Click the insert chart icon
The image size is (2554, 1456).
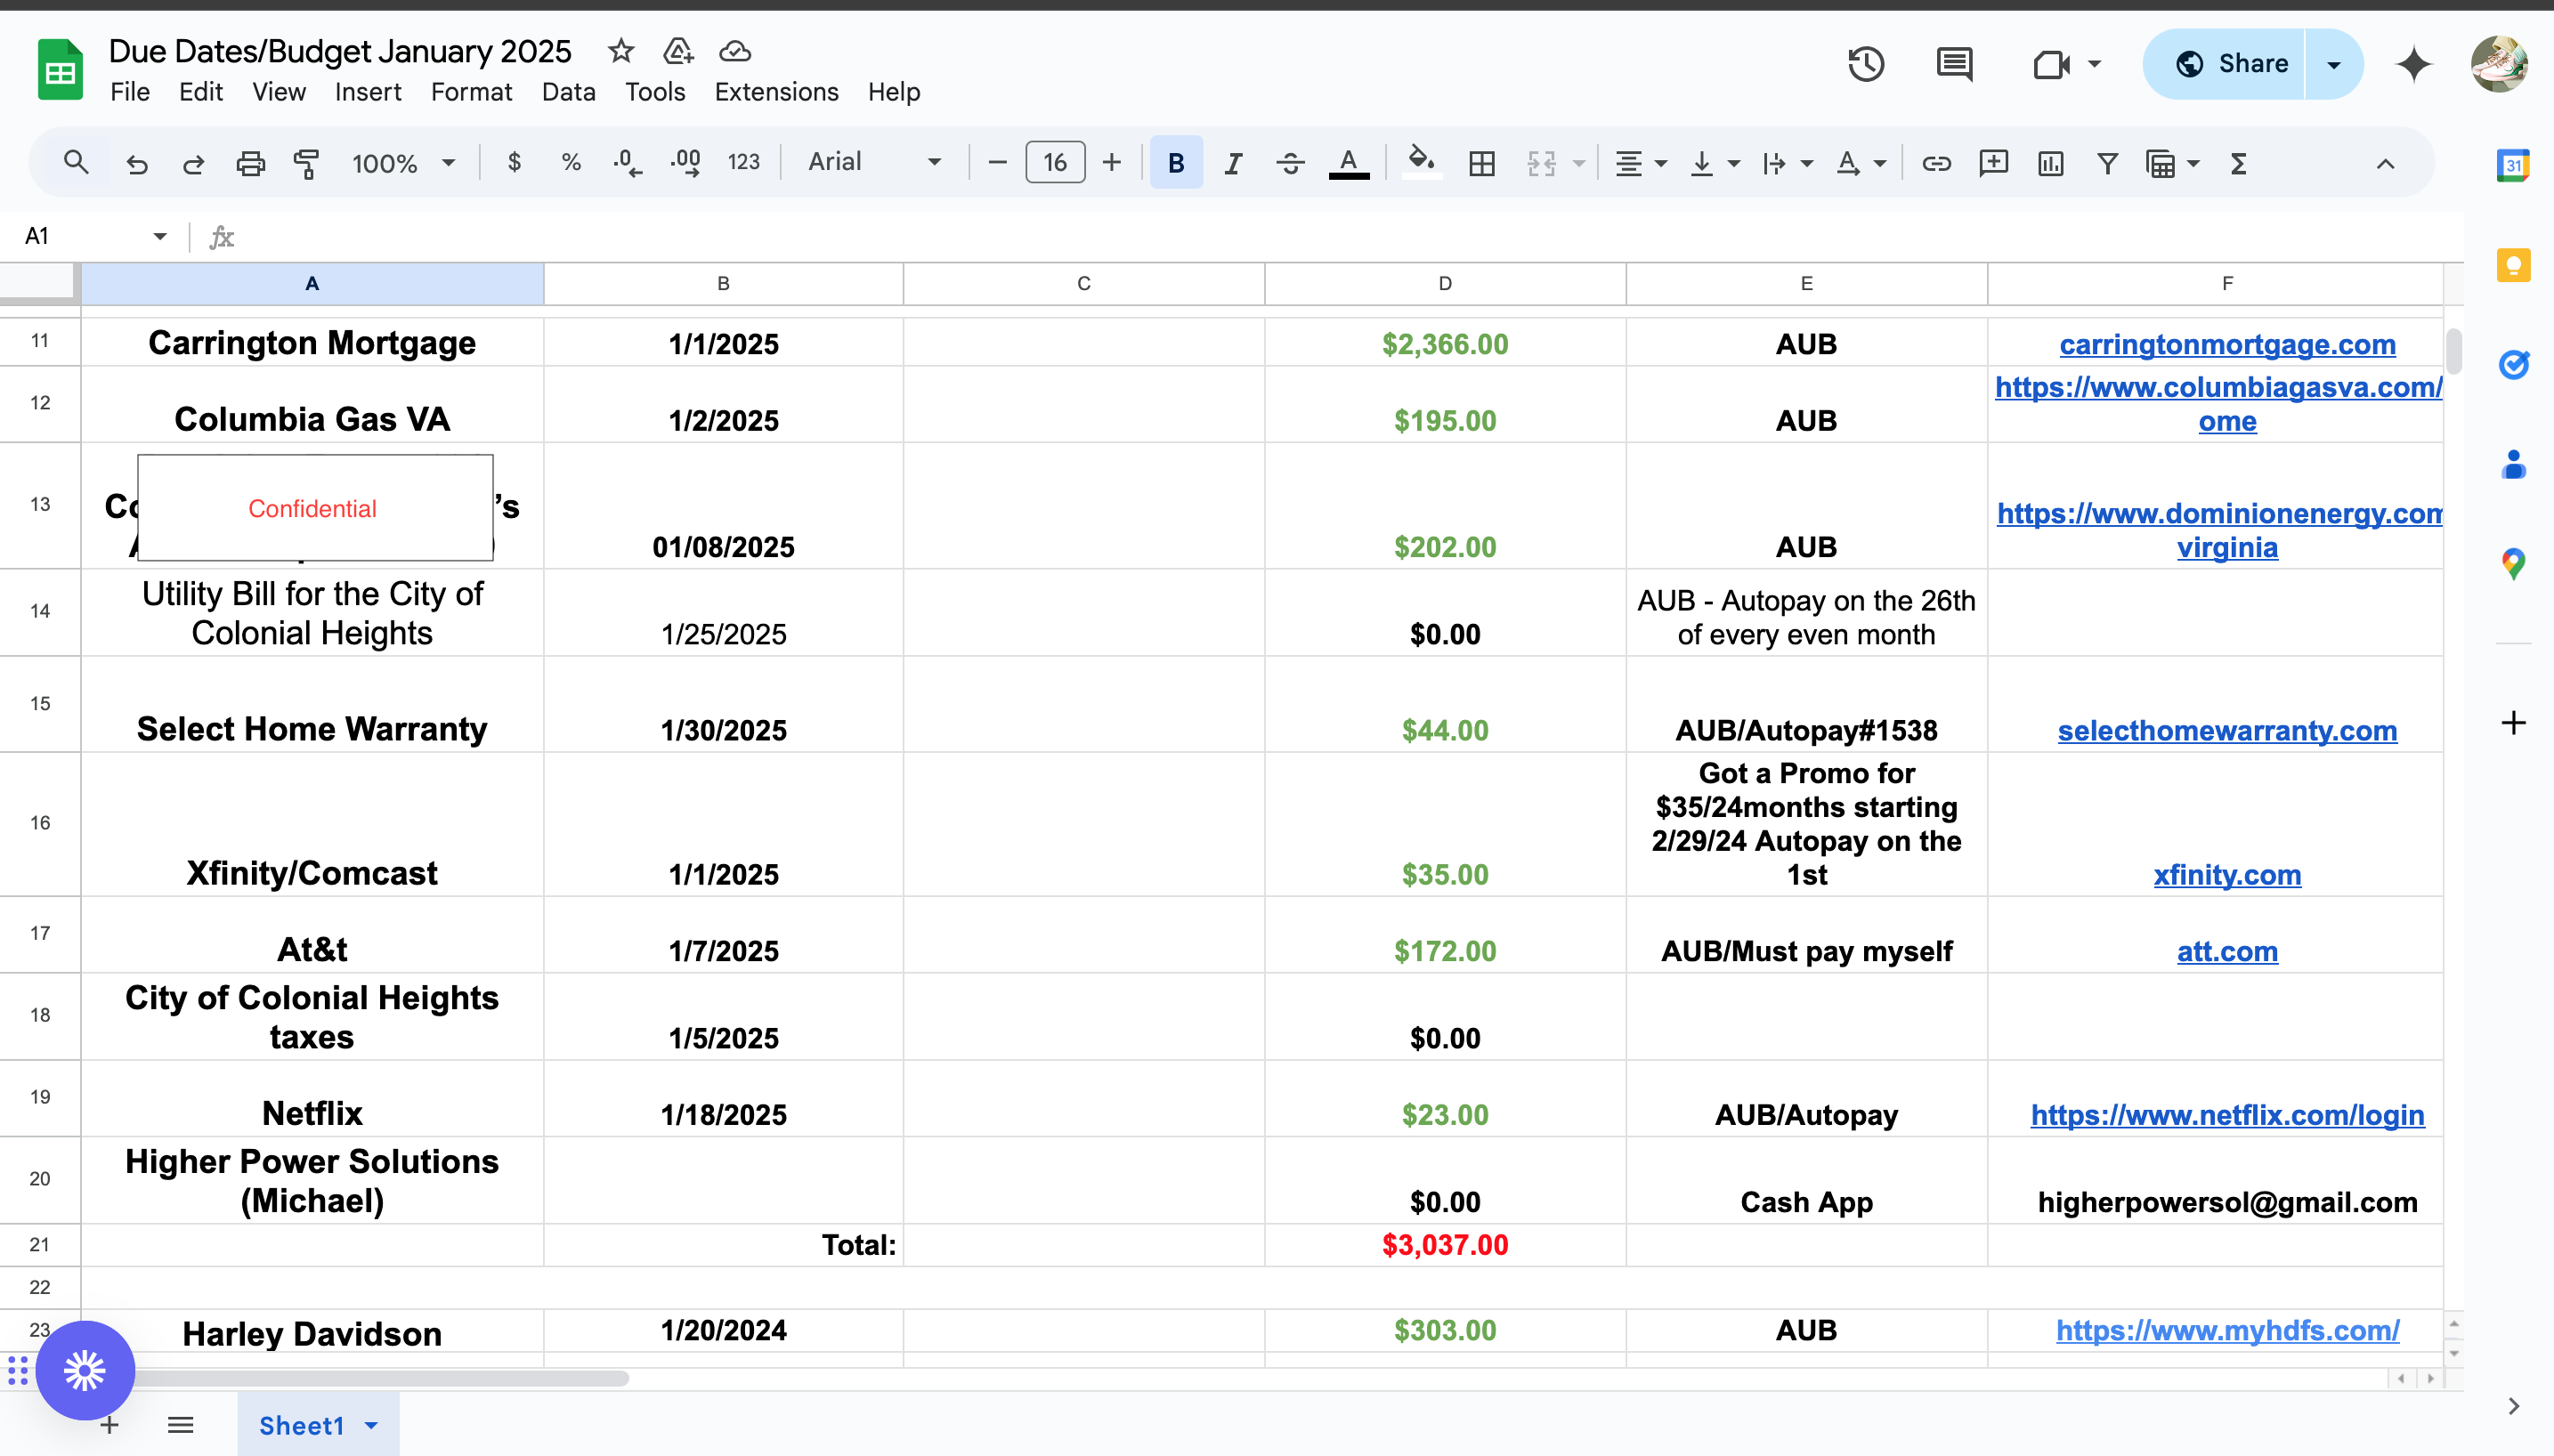point(2050,163)
